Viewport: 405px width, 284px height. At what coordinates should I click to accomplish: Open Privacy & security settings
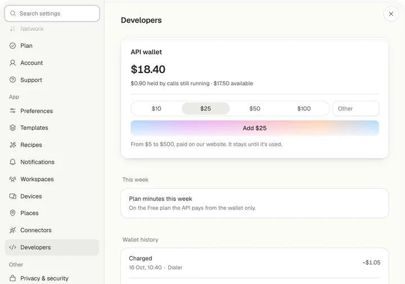52,278
